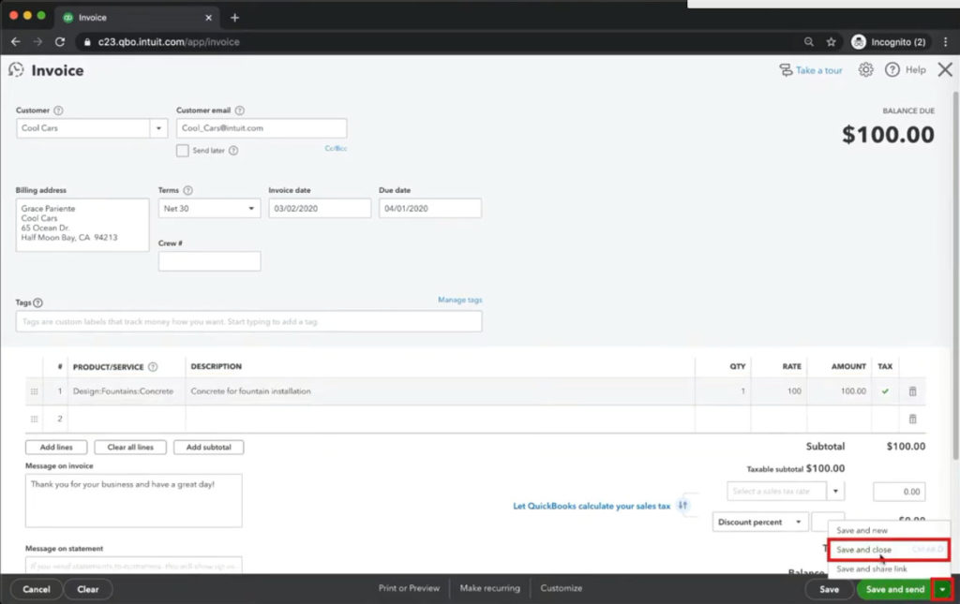Delete line 1 with trash icon
The width and height of the screenshot is (960, 604).
point(912,391)
